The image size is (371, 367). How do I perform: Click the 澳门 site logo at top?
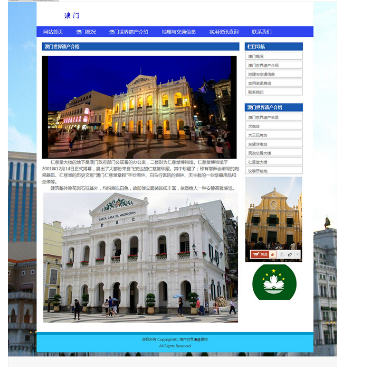[72, 16]
